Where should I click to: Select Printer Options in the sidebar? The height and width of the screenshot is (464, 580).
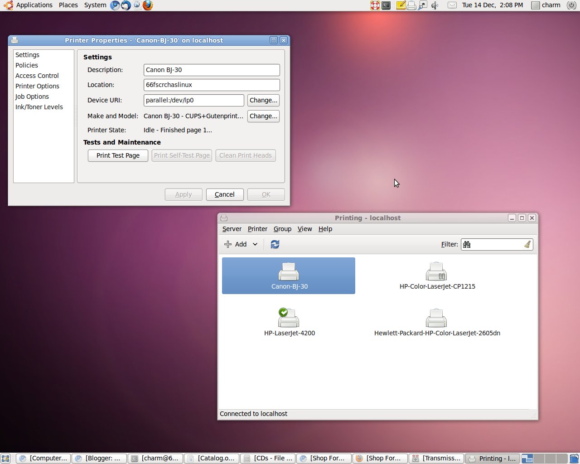(43, 86)
